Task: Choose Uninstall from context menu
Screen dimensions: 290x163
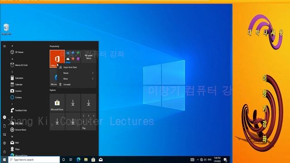Action: (77, 85)
